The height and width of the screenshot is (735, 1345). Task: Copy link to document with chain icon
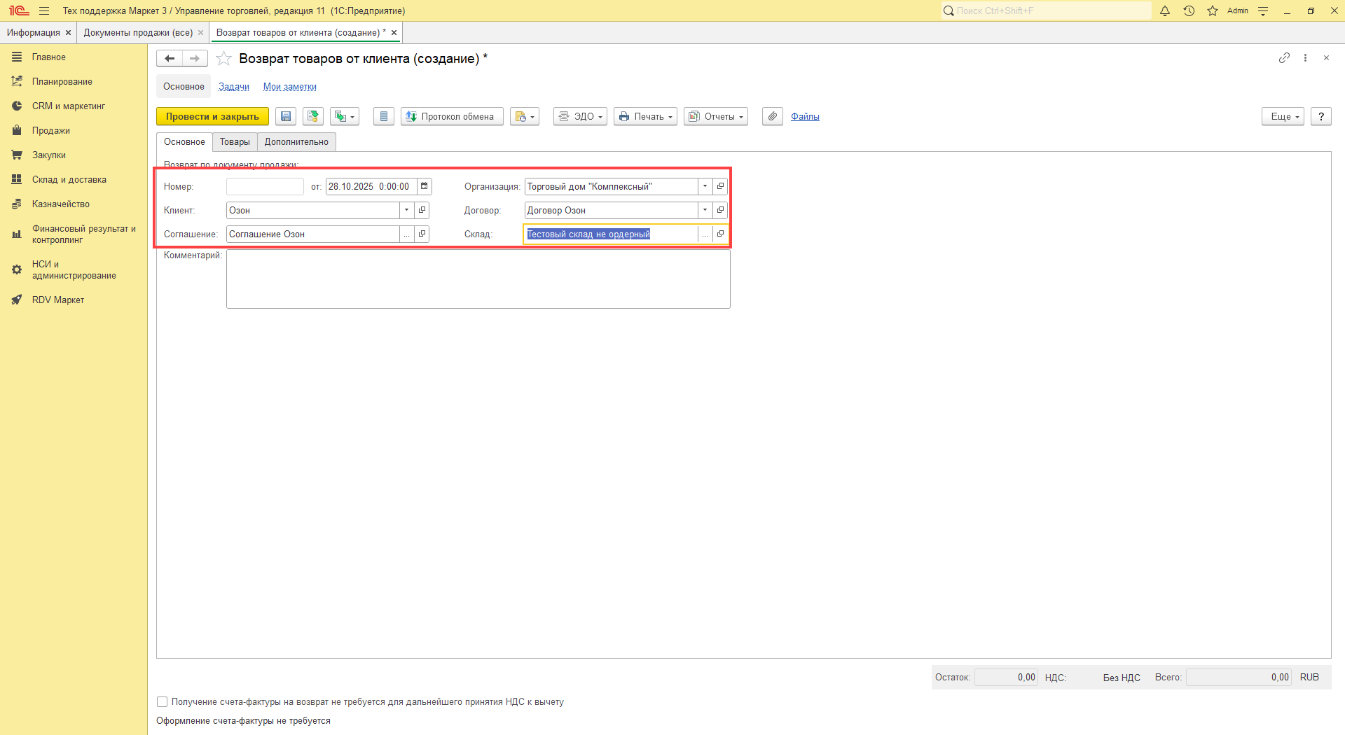(x=1284, y=58)
